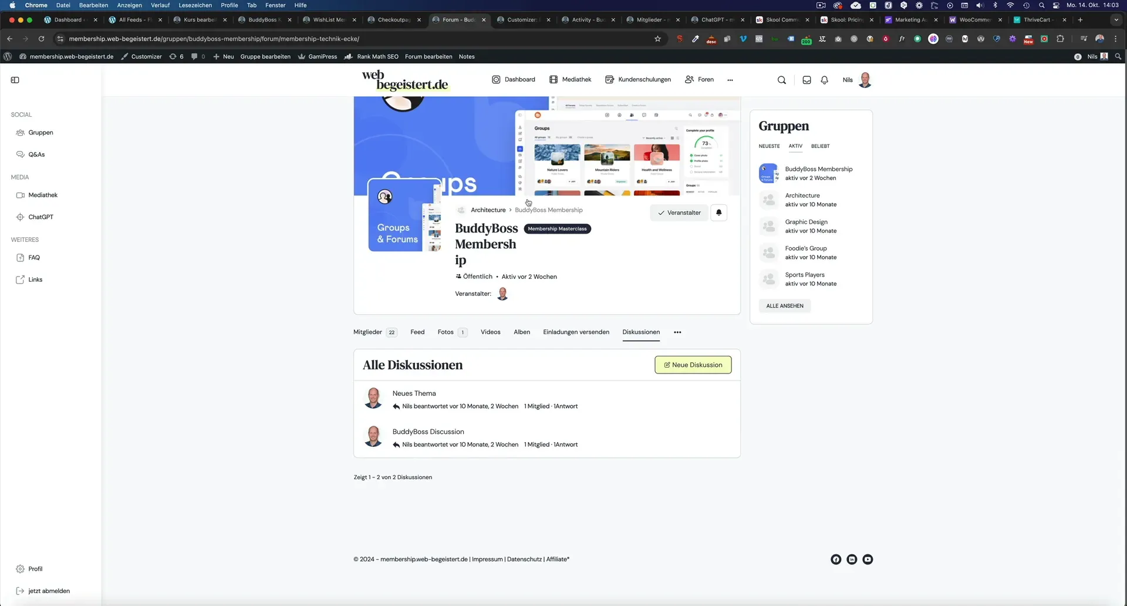The image size is (1127, 606).
Task: Show BELIEBT groups in widget
Action: click(820, 146)
